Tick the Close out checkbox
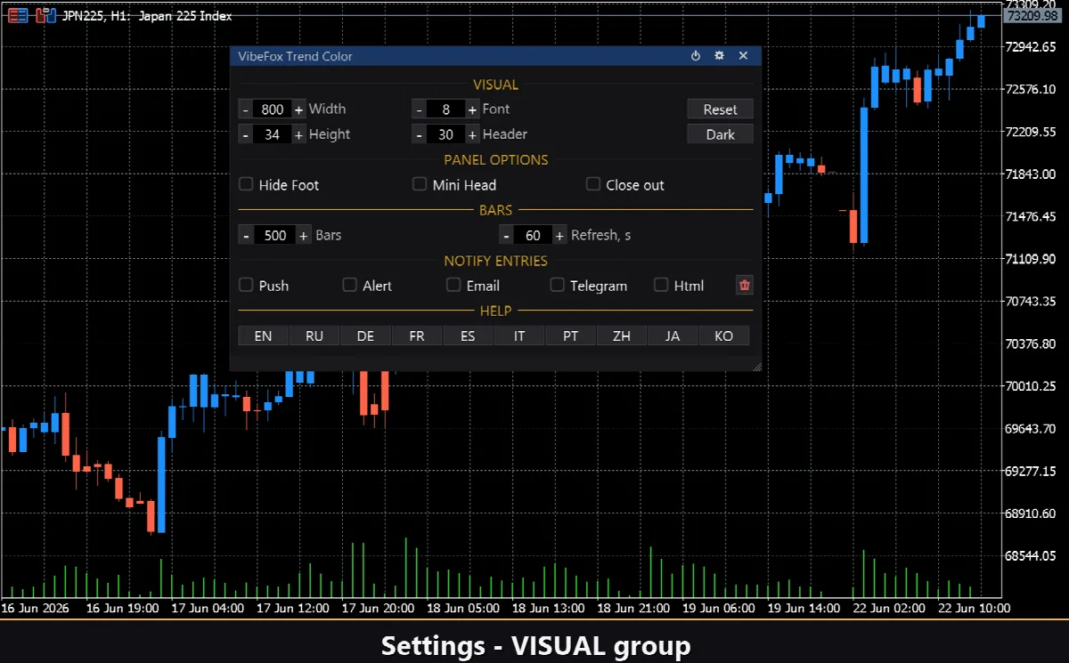The image size is (1069, 663). point(593,184)
